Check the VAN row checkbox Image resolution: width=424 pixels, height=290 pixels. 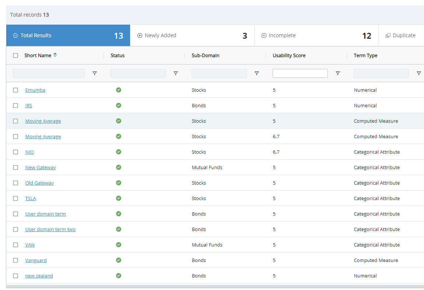15,245
